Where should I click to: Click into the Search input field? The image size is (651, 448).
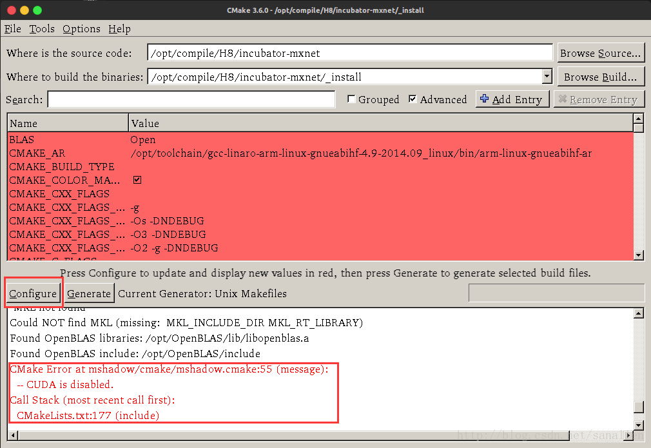coord(191,99)
